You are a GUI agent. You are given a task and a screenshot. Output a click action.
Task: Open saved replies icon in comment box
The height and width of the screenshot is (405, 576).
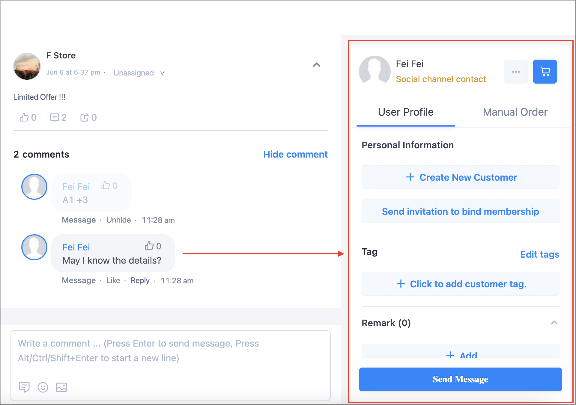[24, 387]
